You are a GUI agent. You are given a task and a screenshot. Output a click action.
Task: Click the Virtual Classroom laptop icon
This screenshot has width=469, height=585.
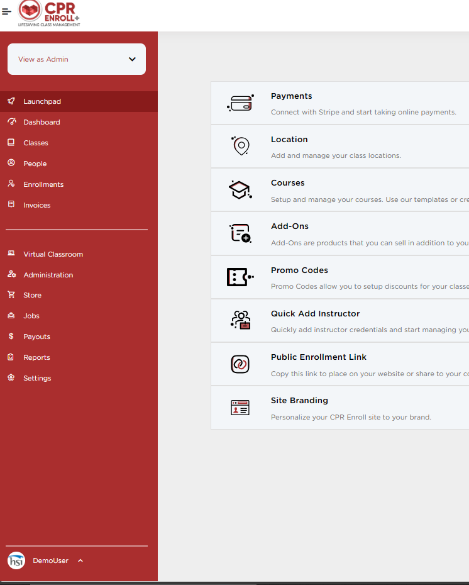click(x=11, y=253)
